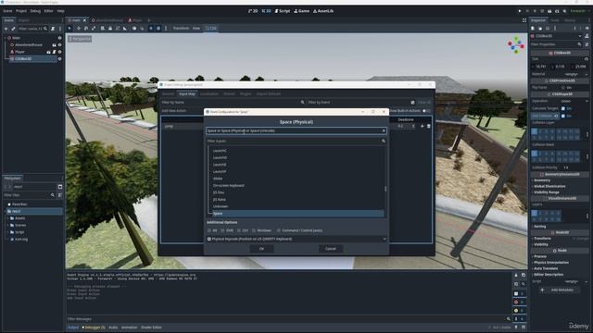Screen dimensions: 593x333
Task: Toggle Show Built-in Actions switch
Action: click(x=426, y=111)
